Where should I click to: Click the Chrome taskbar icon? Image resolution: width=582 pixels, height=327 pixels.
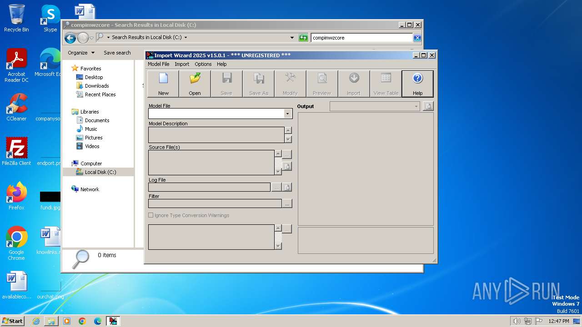(82, 321)
